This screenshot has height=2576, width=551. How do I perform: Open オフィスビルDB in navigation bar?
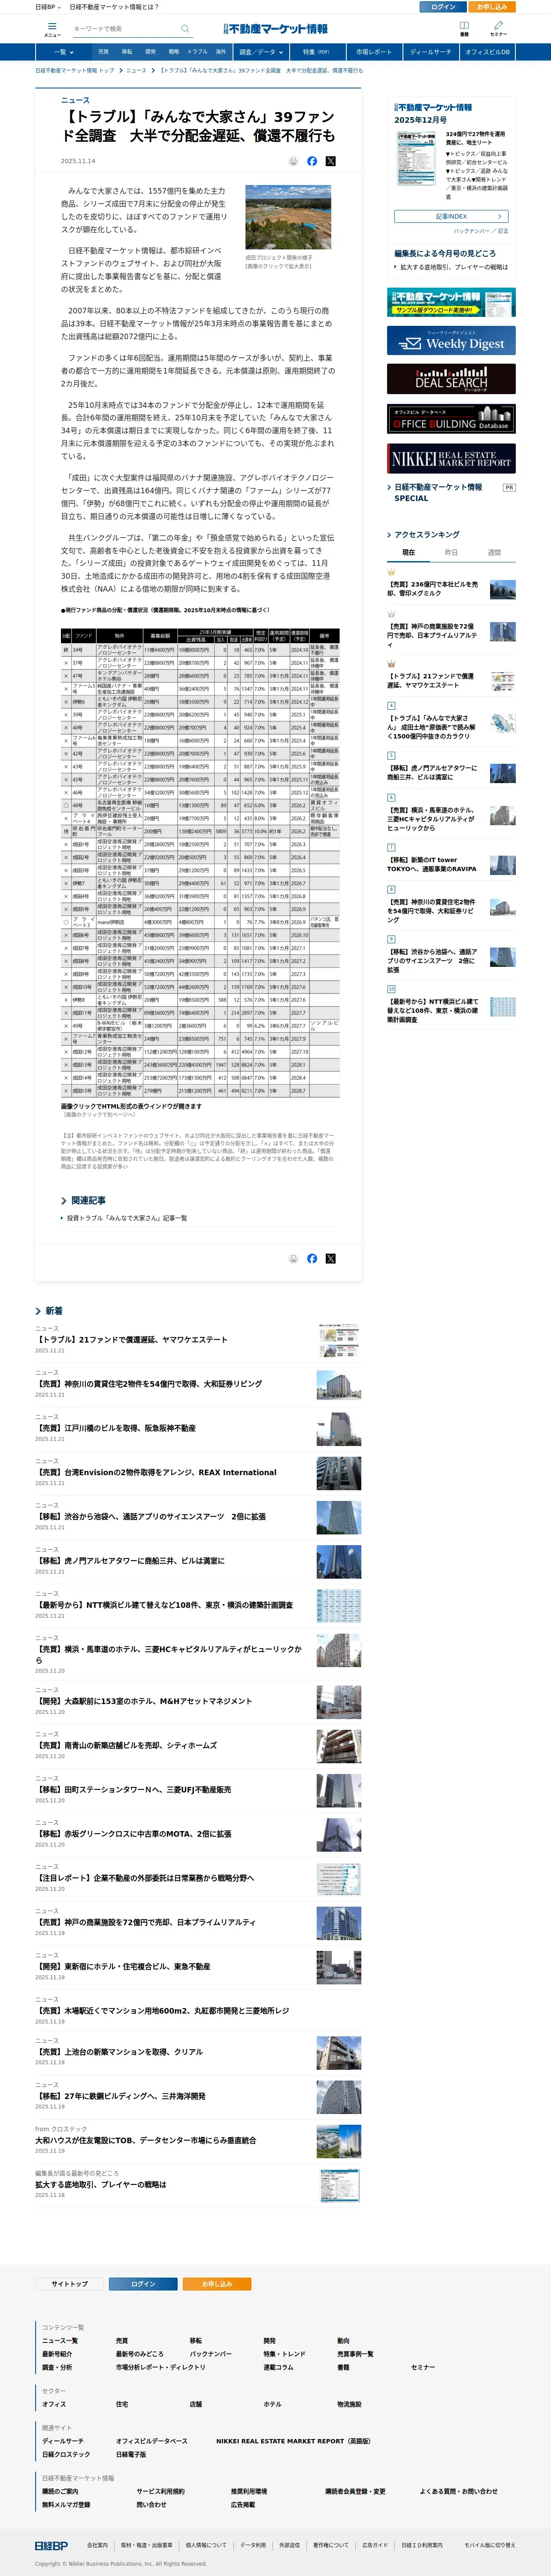[x=487, y=52]
